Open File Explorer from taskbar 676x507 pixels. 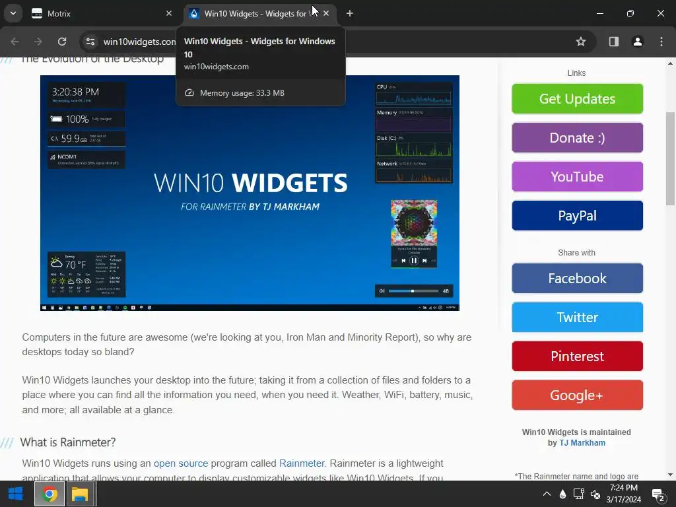(80, 494)
